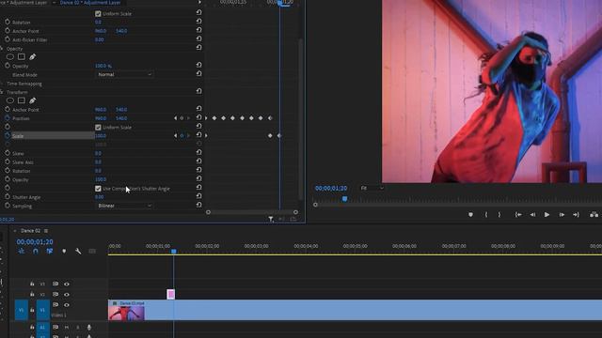This screenshot has height=338, width=602.
Task: Hide track V2 output eye
Action: (x=67, y=294)
